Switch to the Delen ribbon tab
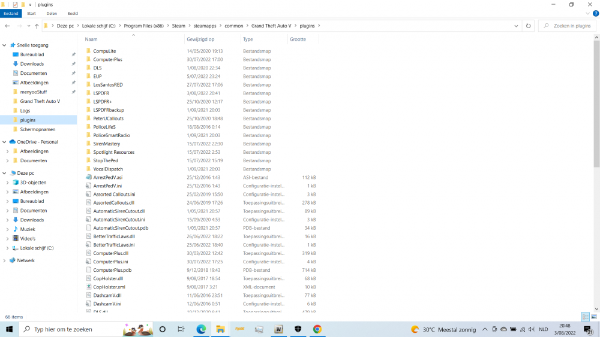The image size is (600, 337). pos(52,13)
